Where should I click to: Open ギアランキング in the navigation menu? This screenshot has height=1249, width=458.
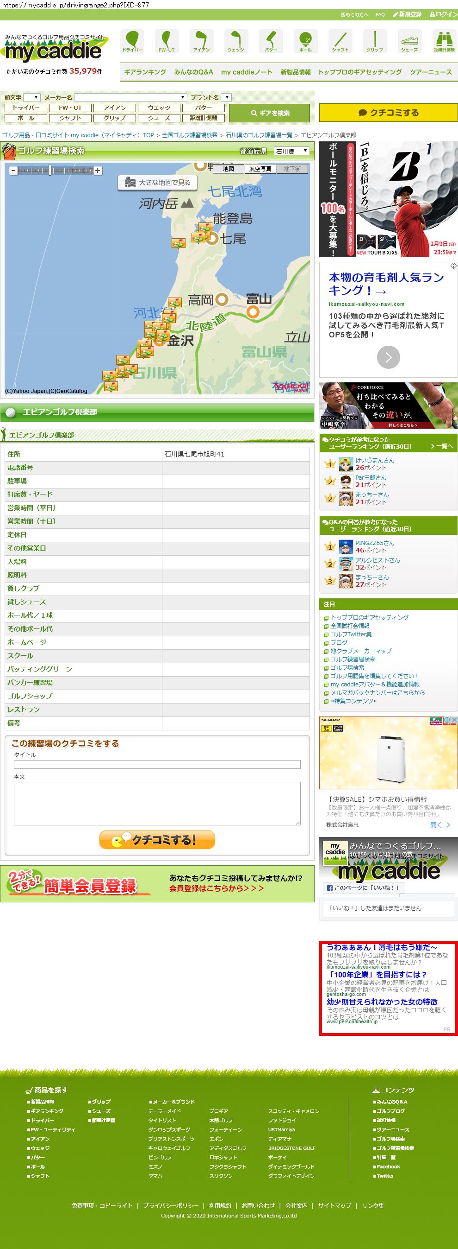tap(145, 72)
